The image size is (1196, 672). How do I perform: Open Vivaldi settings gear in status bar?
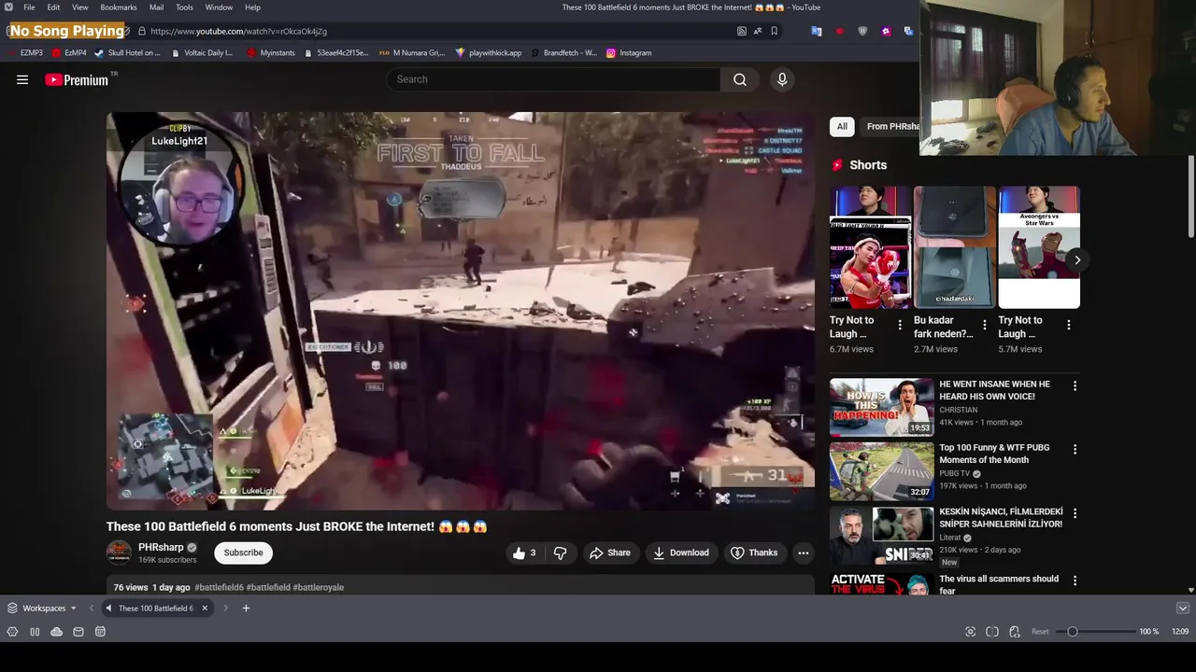(12, 632)
